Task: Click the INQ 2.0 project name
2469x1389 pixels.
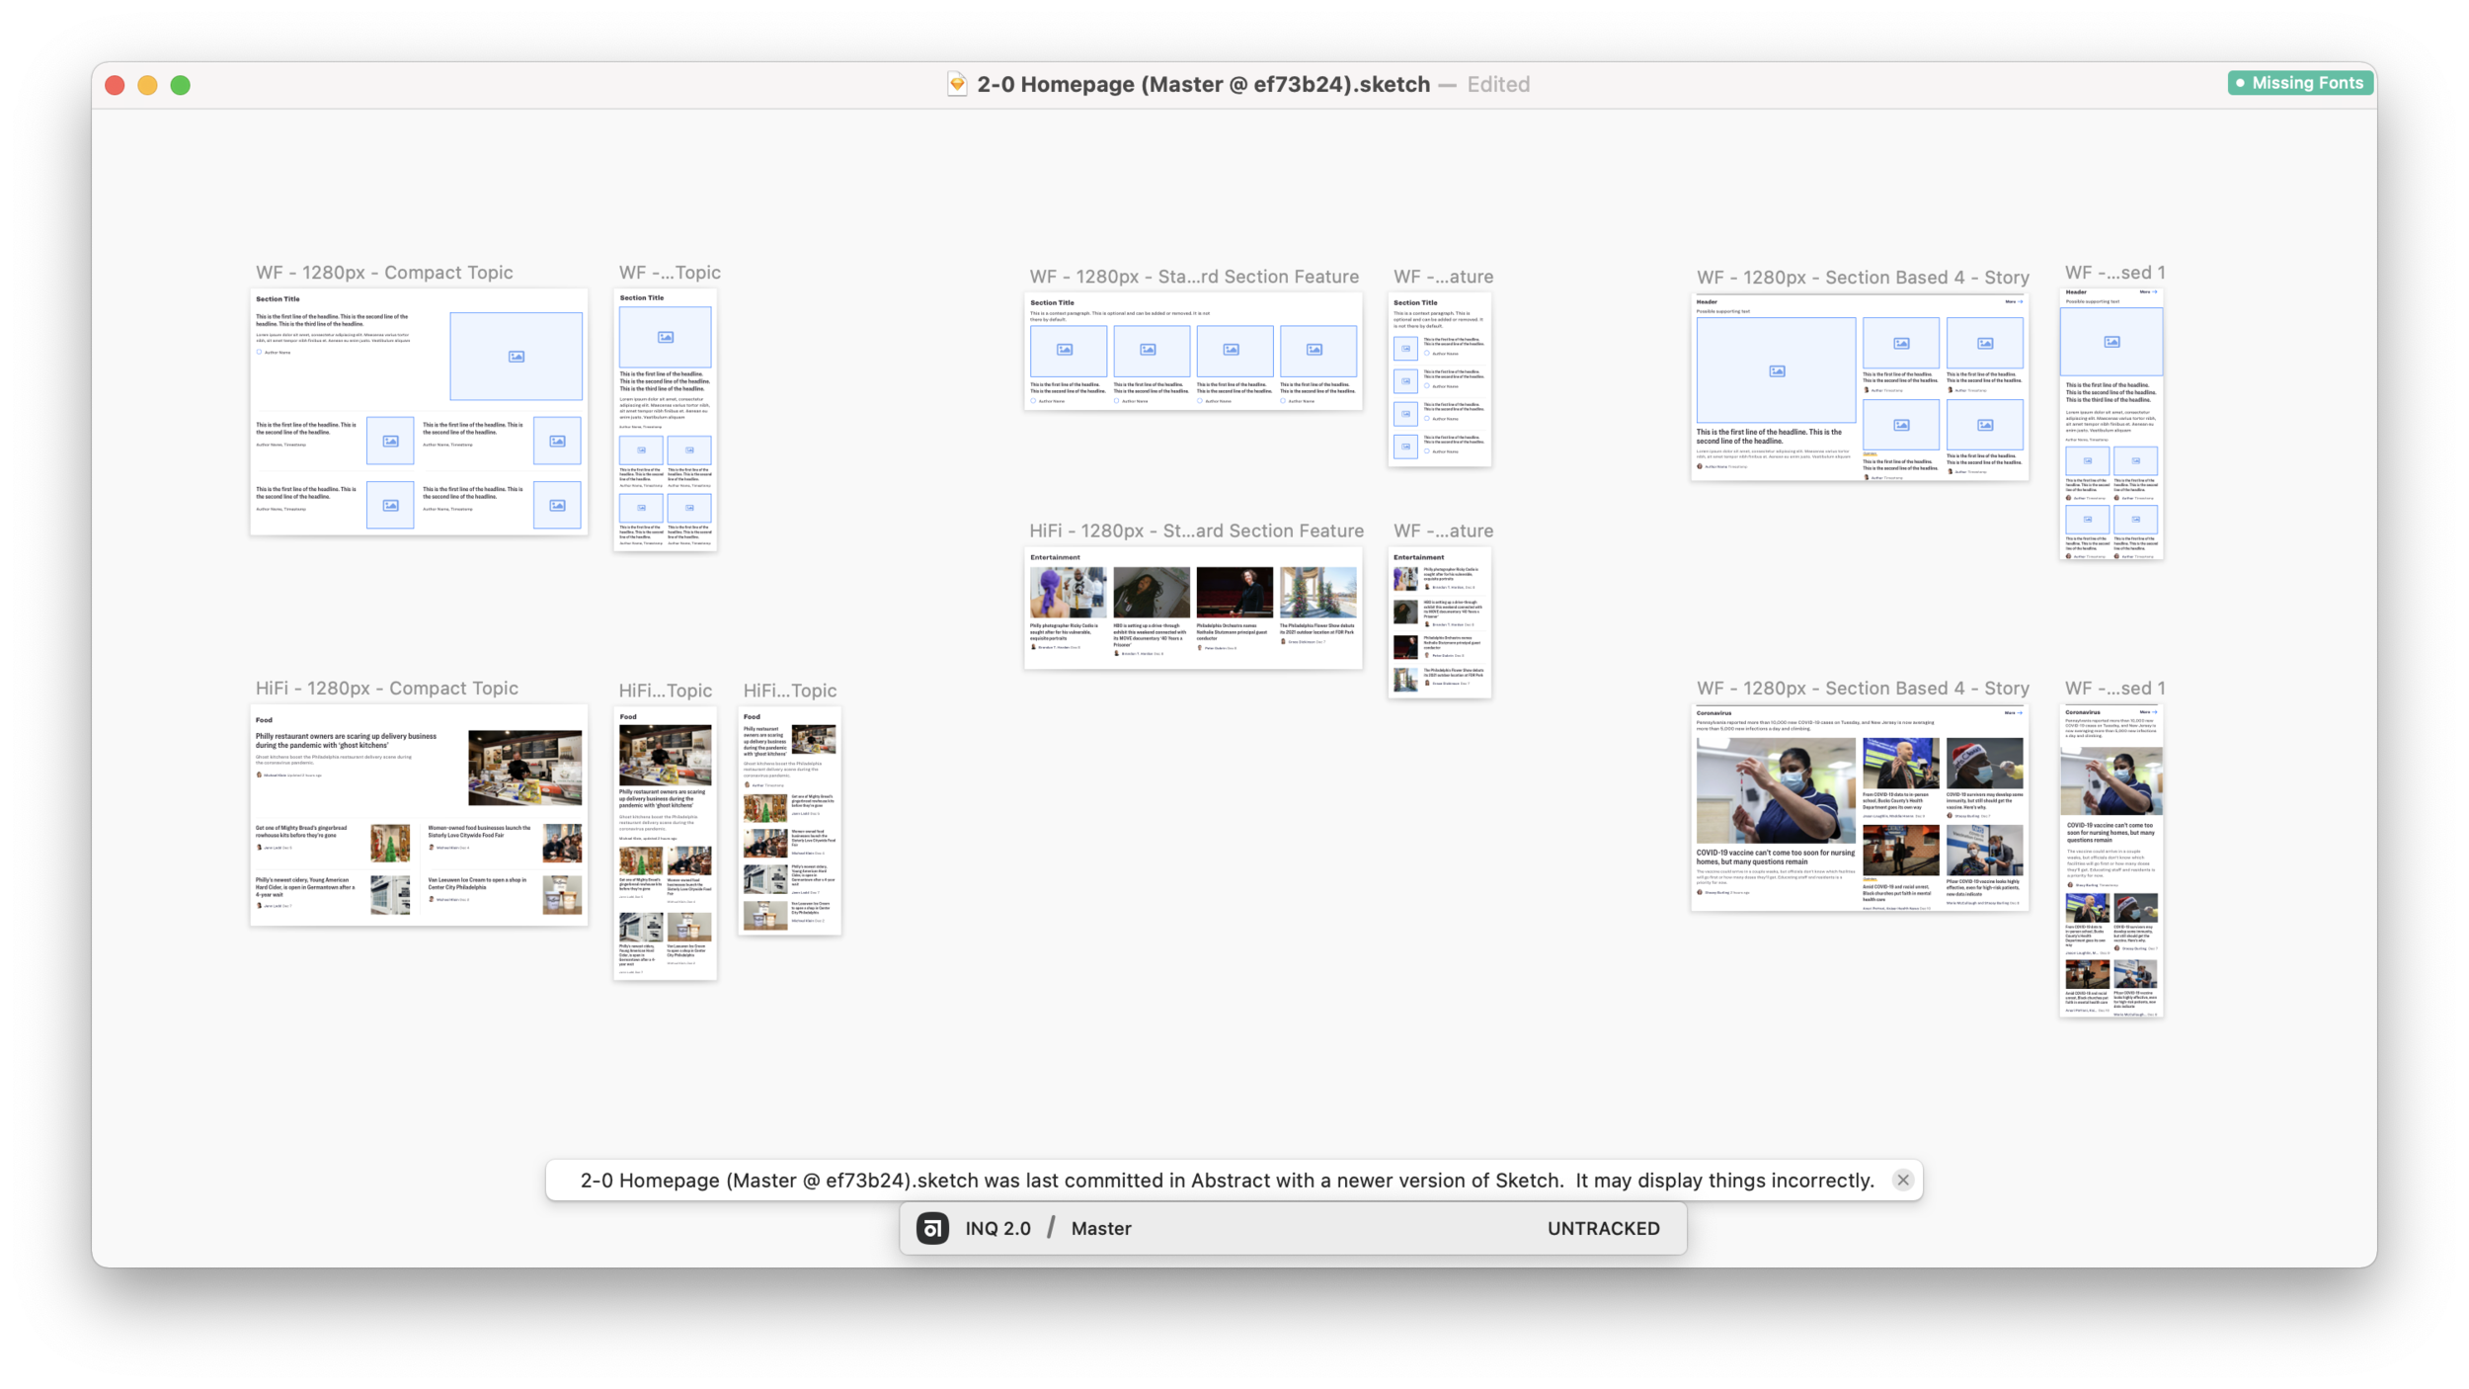Action: coord(997,1228)
